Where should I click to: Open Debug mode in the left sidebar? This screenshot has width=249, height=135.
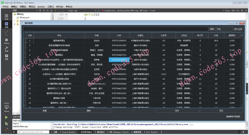click(x=6, y=41)
